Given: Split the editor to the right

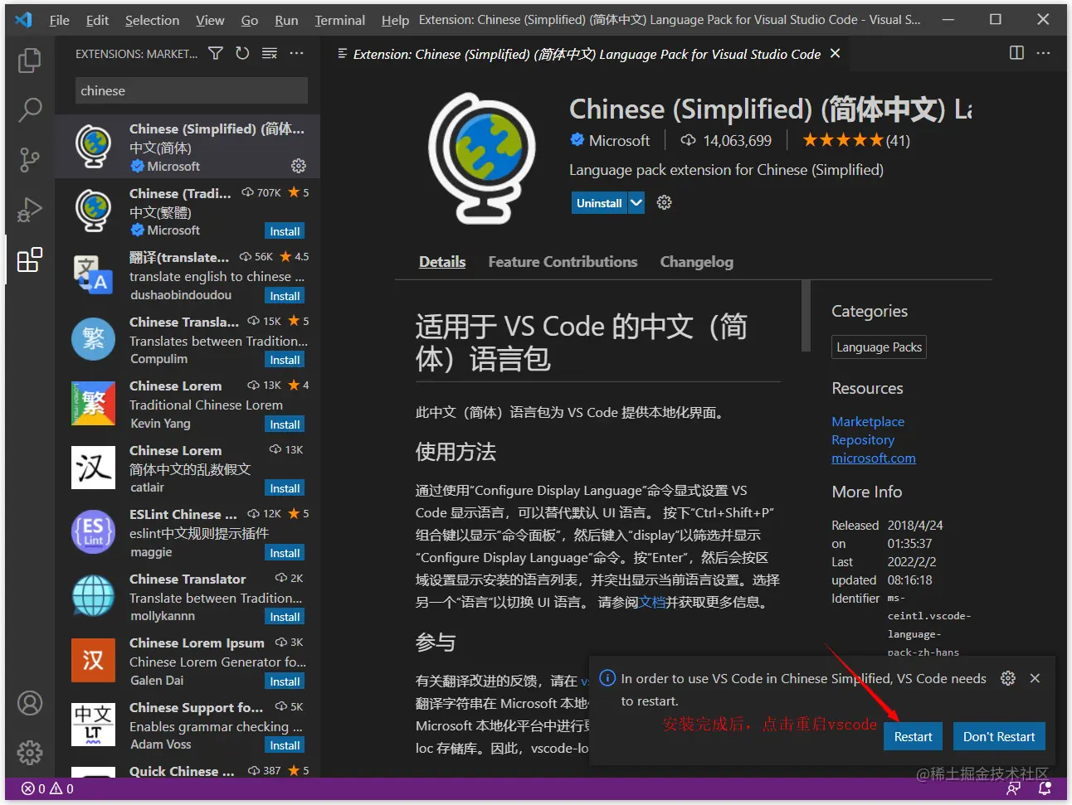Looking at the screenshot, I should tap(1016, 52).
